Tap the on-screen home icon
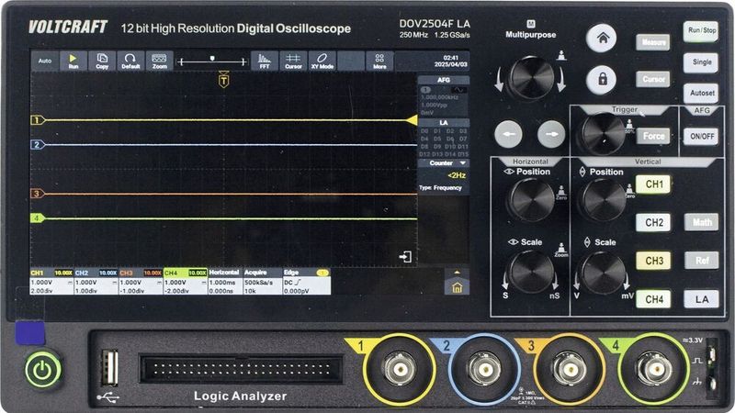735x413 pixels. pos(457,288)
